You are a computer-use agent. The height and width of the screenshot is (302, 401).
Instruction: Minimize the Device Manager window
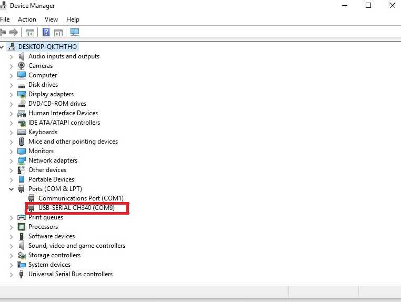(345, 5)
